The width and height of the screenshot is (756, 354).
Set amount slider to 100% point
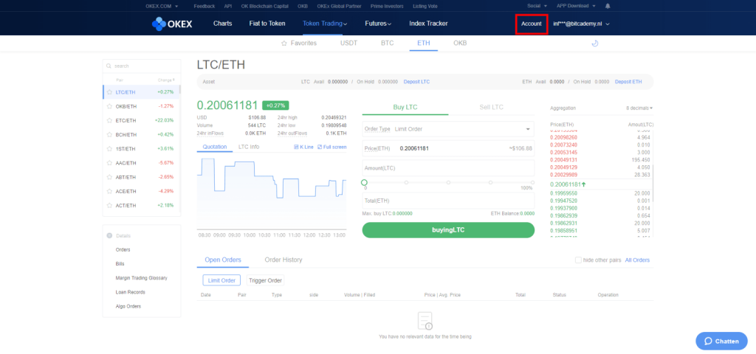click(532, 183)
